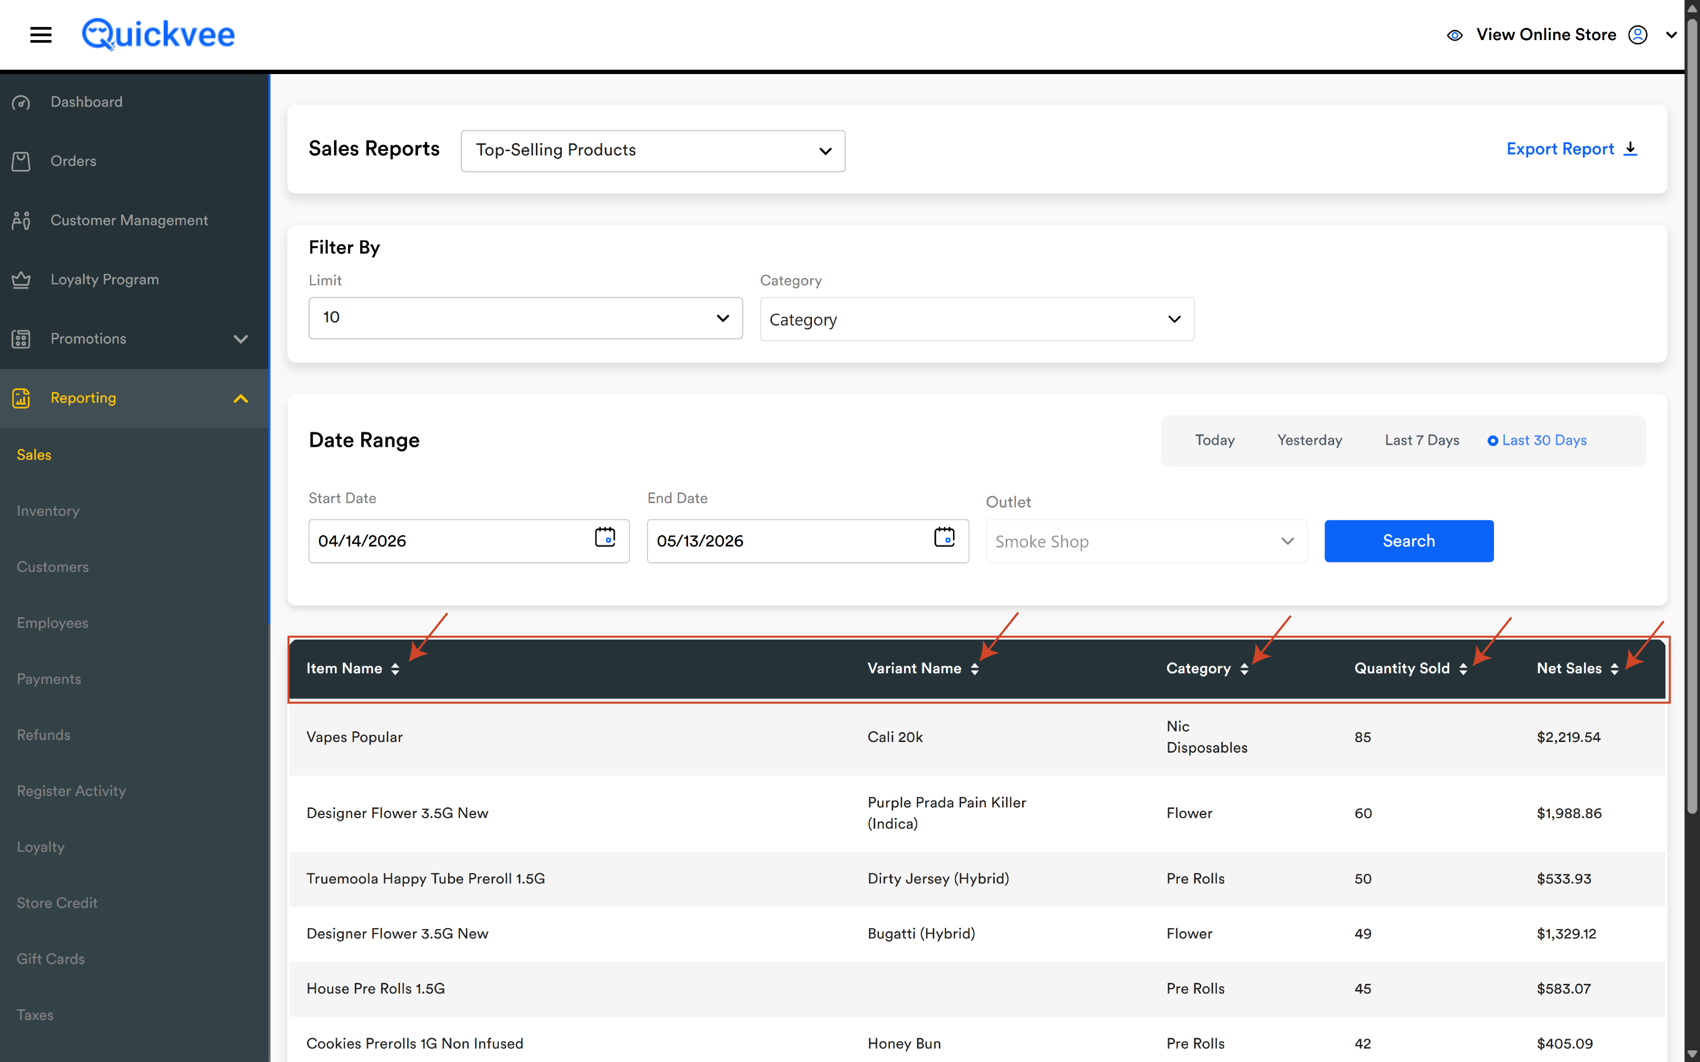
Task: Collapse the Reporting sidebar section
Action: tap(241, 398)
